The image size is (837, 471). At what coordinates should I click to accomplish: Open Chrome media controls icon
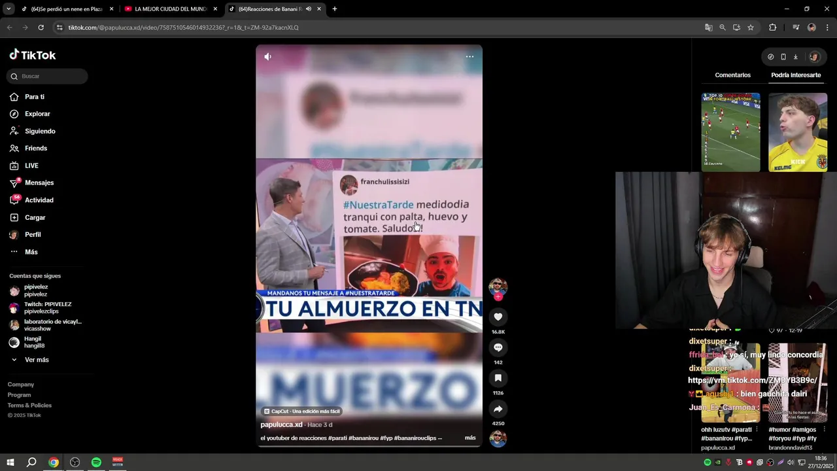[796, 27]
